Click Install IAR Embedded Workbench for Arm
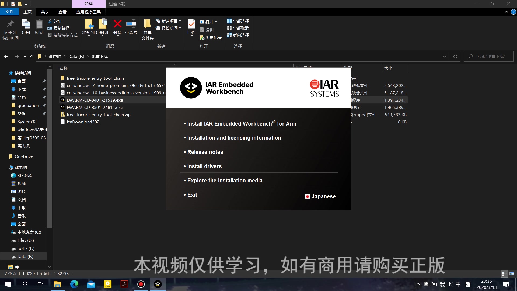This screenshot has height=291, width=517. [x=242, y=124]
